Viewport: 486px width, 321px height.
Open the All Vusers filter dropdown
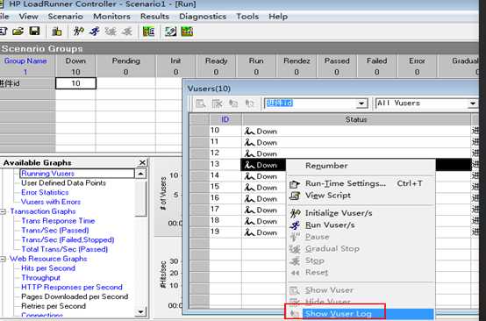pyautogui.click(x=473, y=103)
